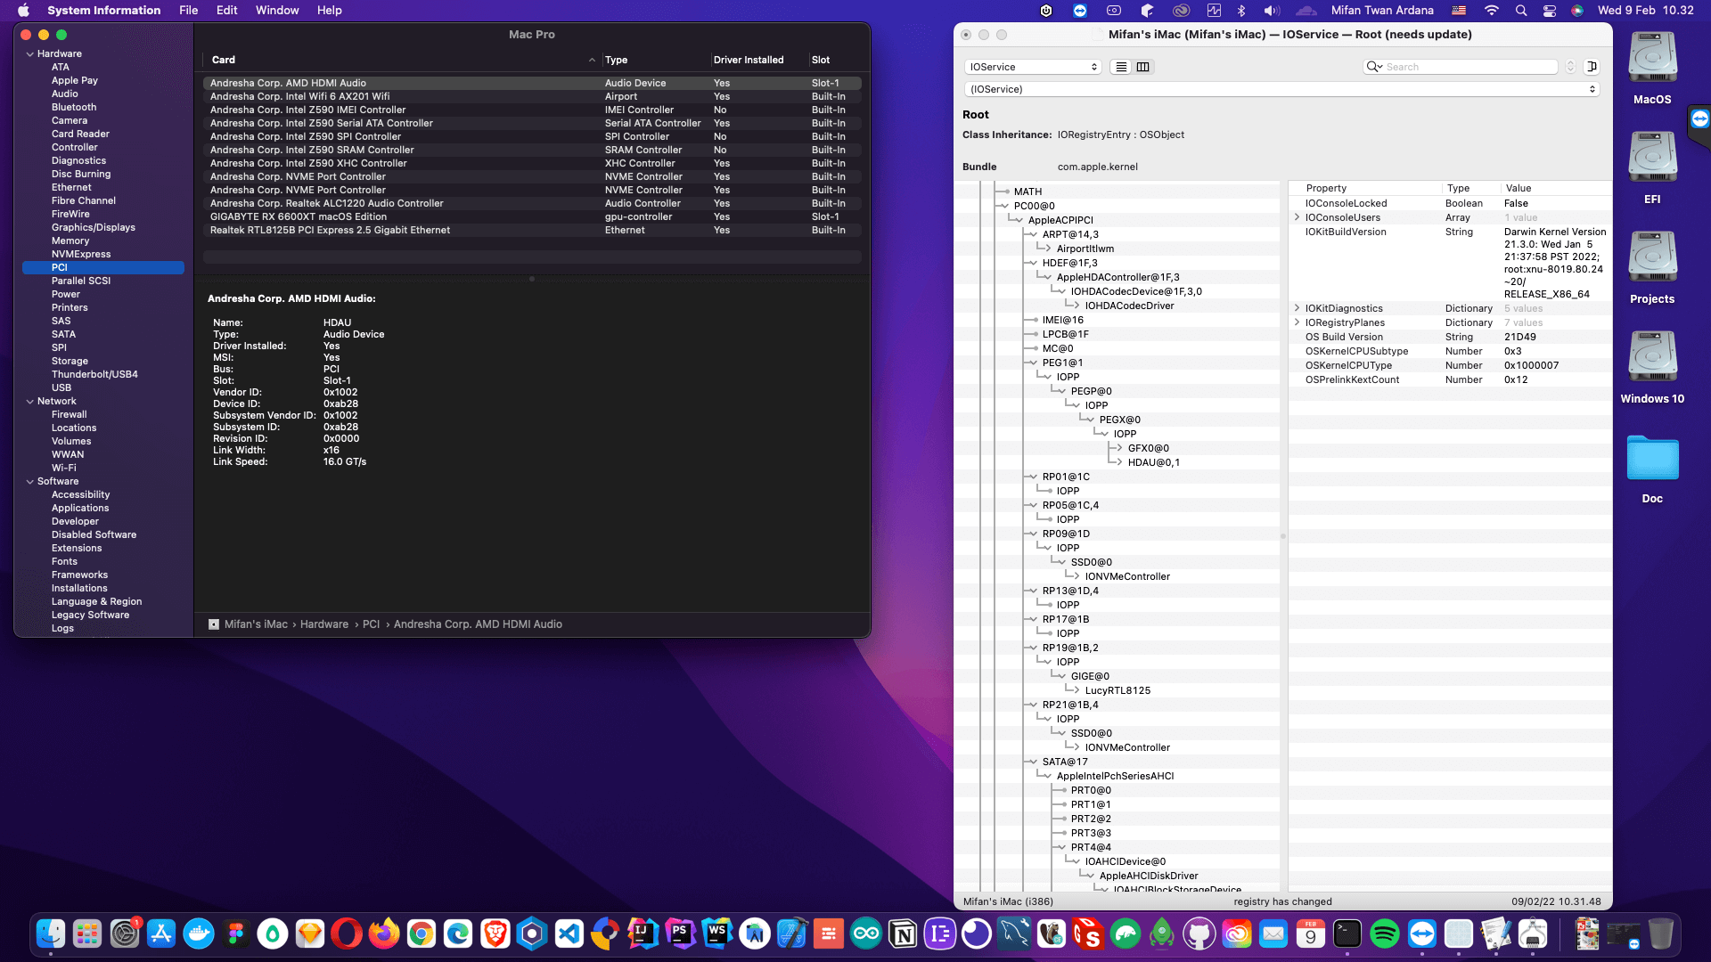Open the IOService plane dropdown
This screenshot has height=962, width=1711.
1034,67
